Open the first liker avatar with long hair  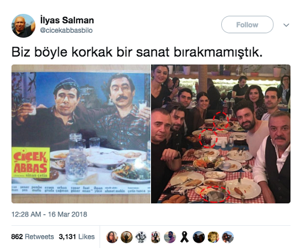pyautogui.click(x=112, y=237)
